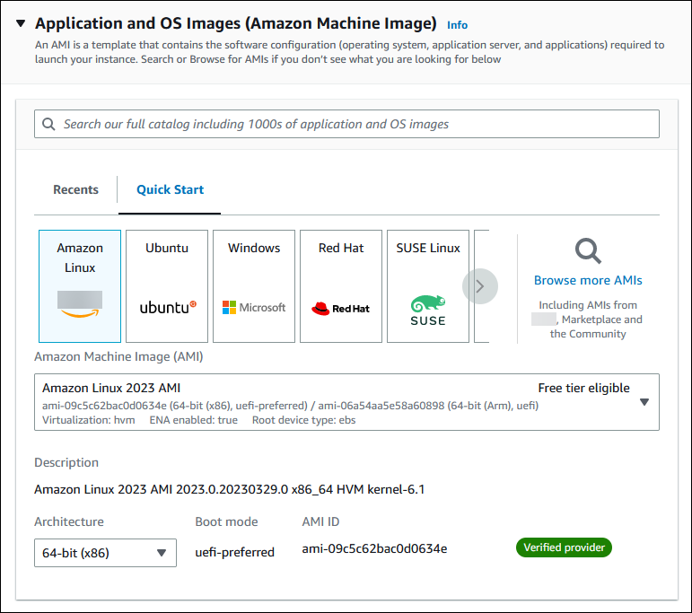Click the large magnifier above Browse more AMIs
Image resolution: width=692 pixels, height=613 pixels.
pyautogui.click(x=588, y=251)
